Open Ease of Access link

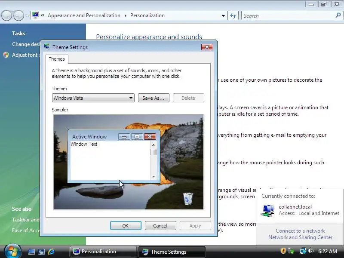[26, 230]
